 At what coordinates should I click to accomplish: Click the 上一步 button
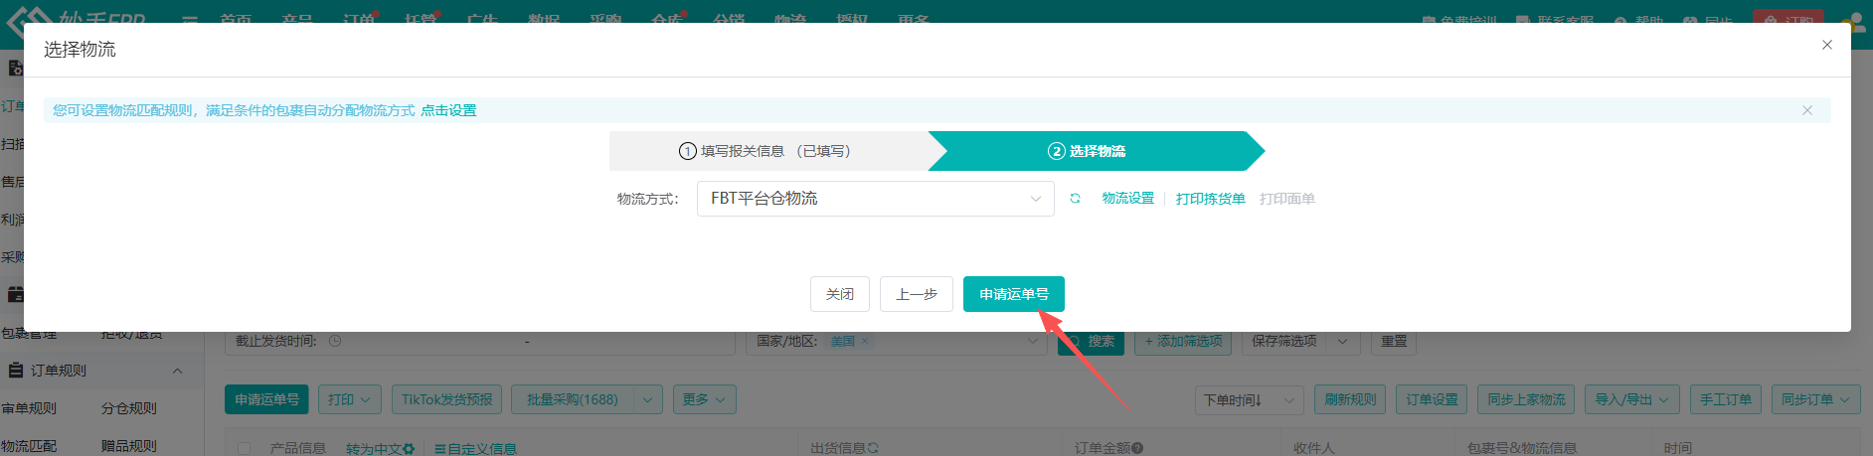tap(917, 294)
